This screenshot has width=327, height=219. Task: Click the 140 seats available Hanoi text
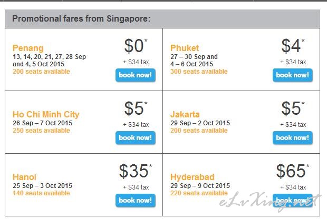41,193
